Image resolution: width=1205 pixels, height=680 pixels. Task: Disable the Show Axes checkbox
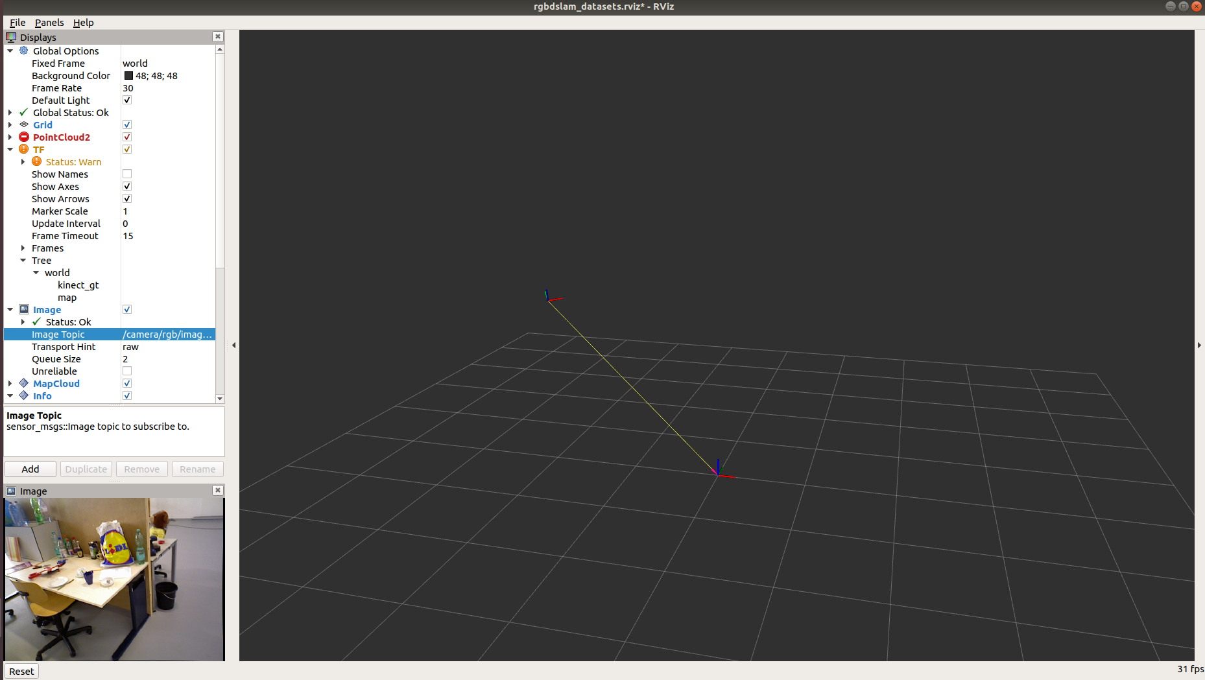[x=126, y=186]
